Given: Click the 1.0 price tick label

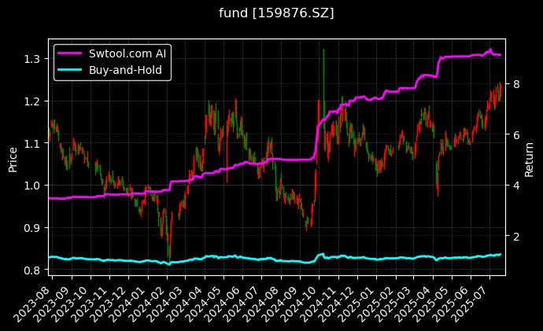Looking at the screenshot, I should pos(32,186).
